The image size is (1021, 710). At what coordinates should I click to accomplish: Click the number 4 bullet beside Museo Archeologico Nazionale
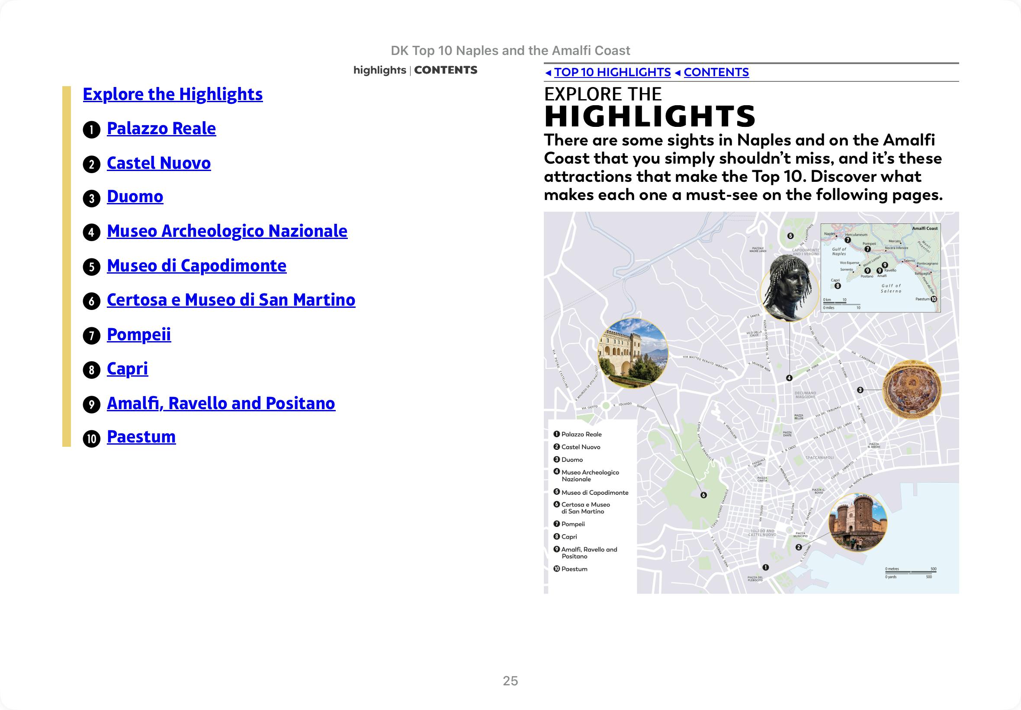[x=92, y=232]
